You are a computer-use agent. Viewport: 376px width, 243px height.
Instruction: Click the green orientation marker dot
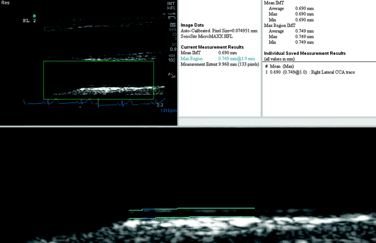pyautogui.click(x=34, y=16)
